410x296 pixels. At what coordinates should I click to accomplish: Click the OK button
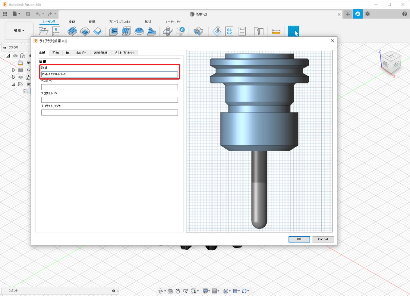pyautogui.click(x=299, y=239)
